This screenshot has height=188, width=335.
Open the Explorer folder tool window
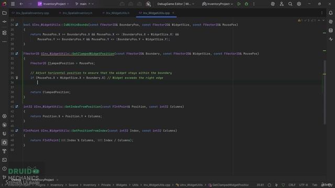4,13
